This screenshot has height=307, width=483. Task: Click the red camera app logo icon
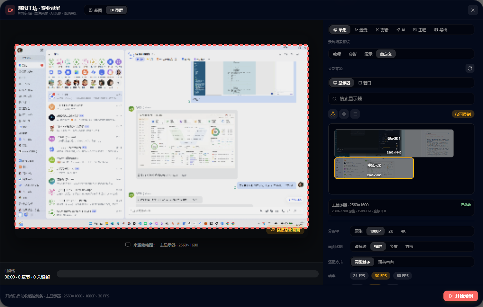tap(10, 10)
